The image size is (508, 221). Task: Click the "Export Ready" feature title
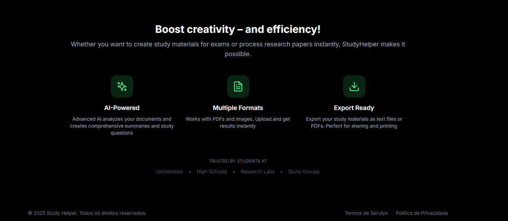click(354, 108)
